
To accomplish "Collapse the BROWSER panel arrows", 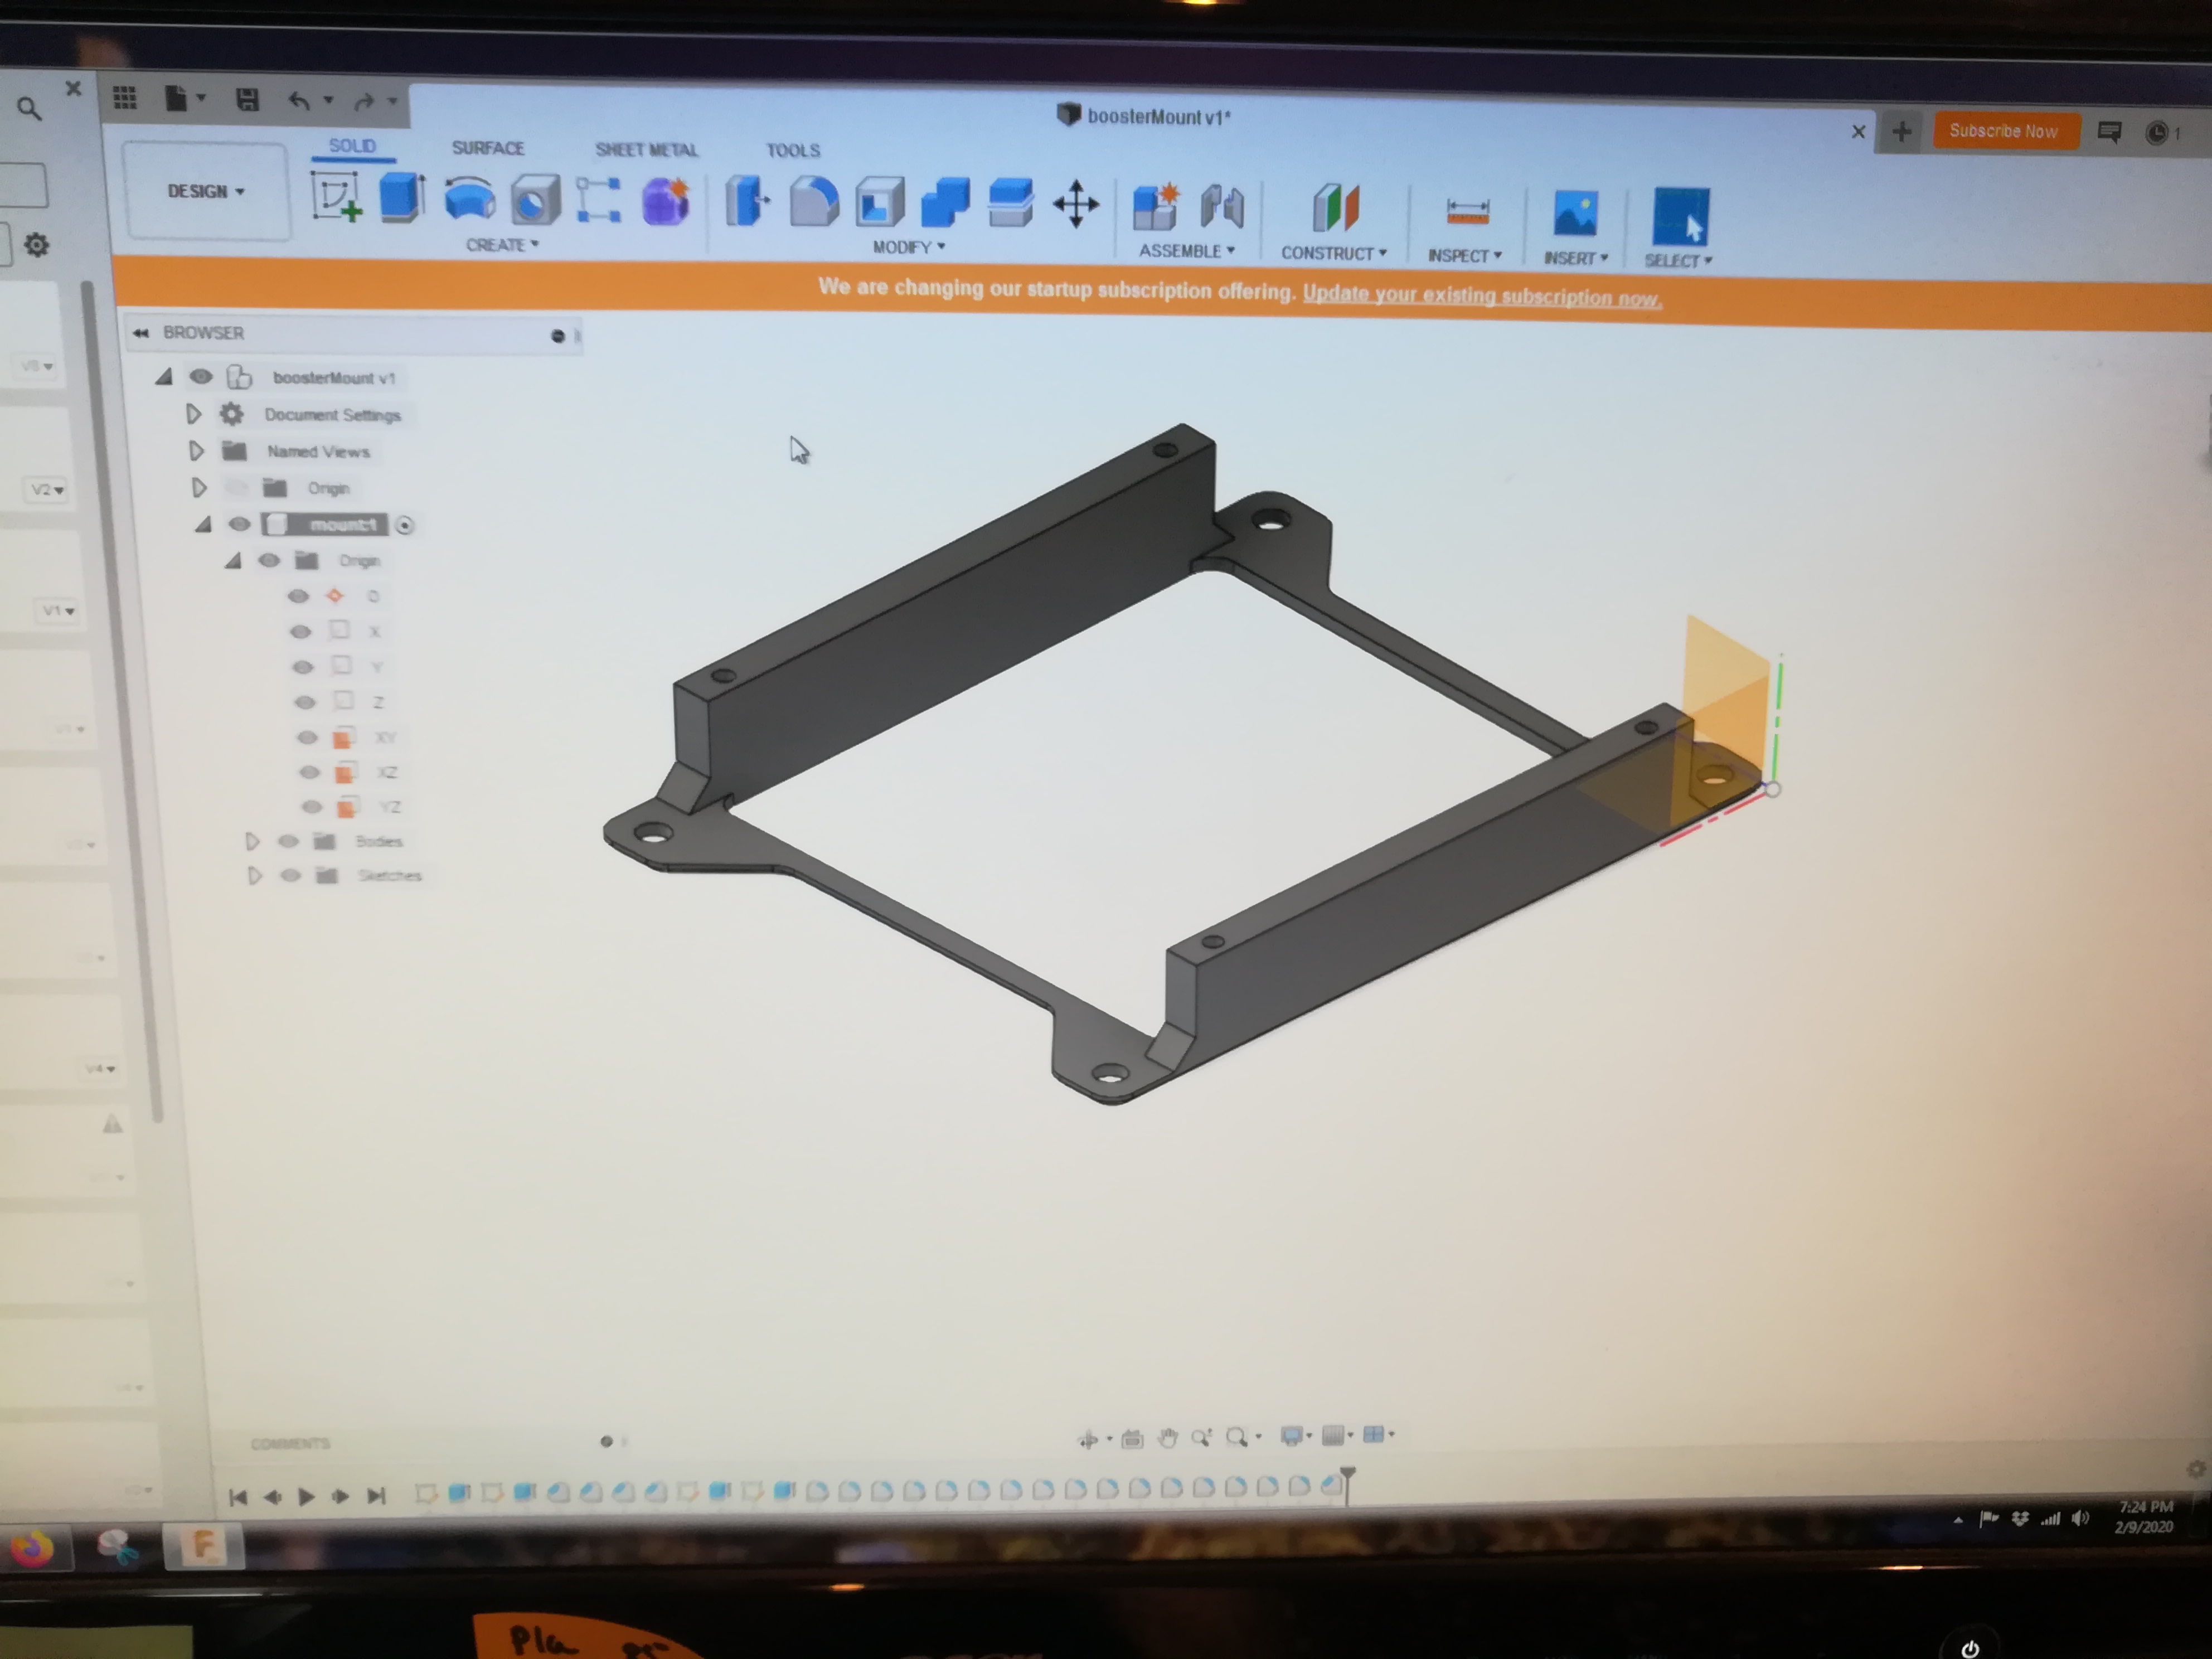I will coord(140,332).
